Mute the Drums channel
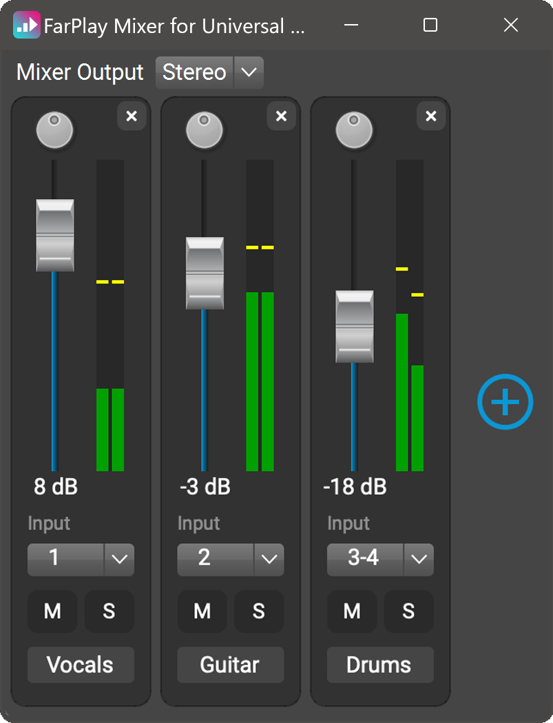The image size is (553, 723). click(352, 611)
